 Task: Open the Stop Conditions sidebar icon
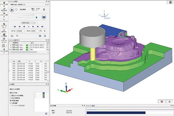coord(4,10)
